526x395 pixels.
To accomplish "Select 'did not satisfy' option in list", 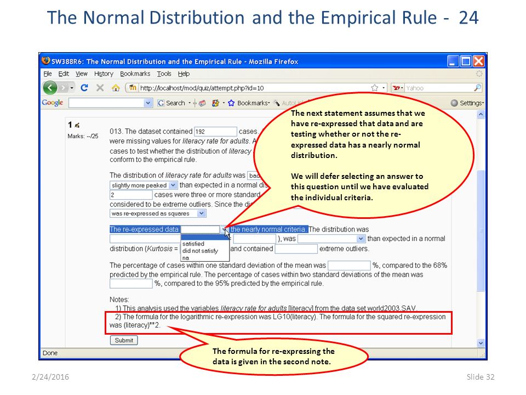I will [x=205, y=251].
